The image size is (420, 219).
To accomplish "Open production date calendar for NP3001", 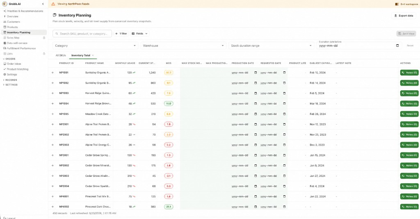I will pos(255,155).
